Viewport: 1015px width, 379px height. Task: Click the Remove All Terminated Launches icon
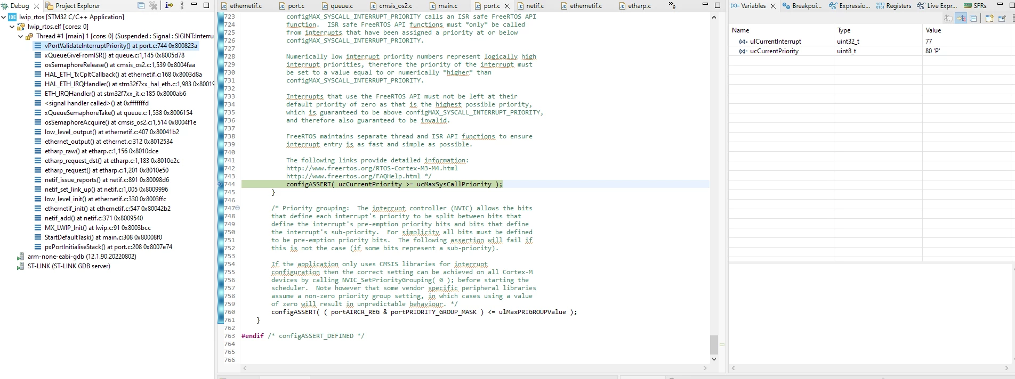point(154,5)
